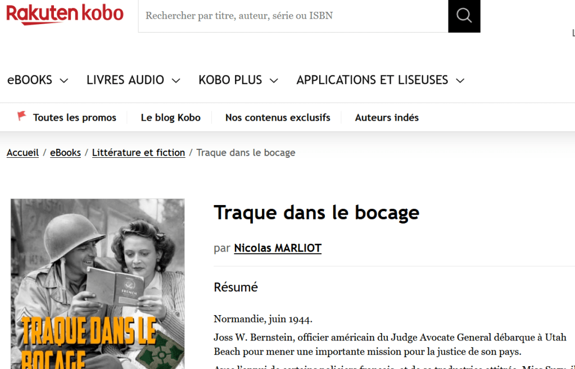Open the APPLICATIONS ET LISEUSES chevron

point(460,81)
